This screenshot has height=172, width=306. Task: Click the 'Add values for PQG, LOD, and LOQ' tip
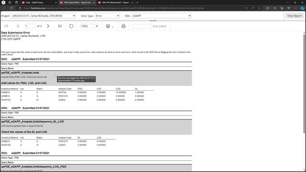(x=24, y=83)
